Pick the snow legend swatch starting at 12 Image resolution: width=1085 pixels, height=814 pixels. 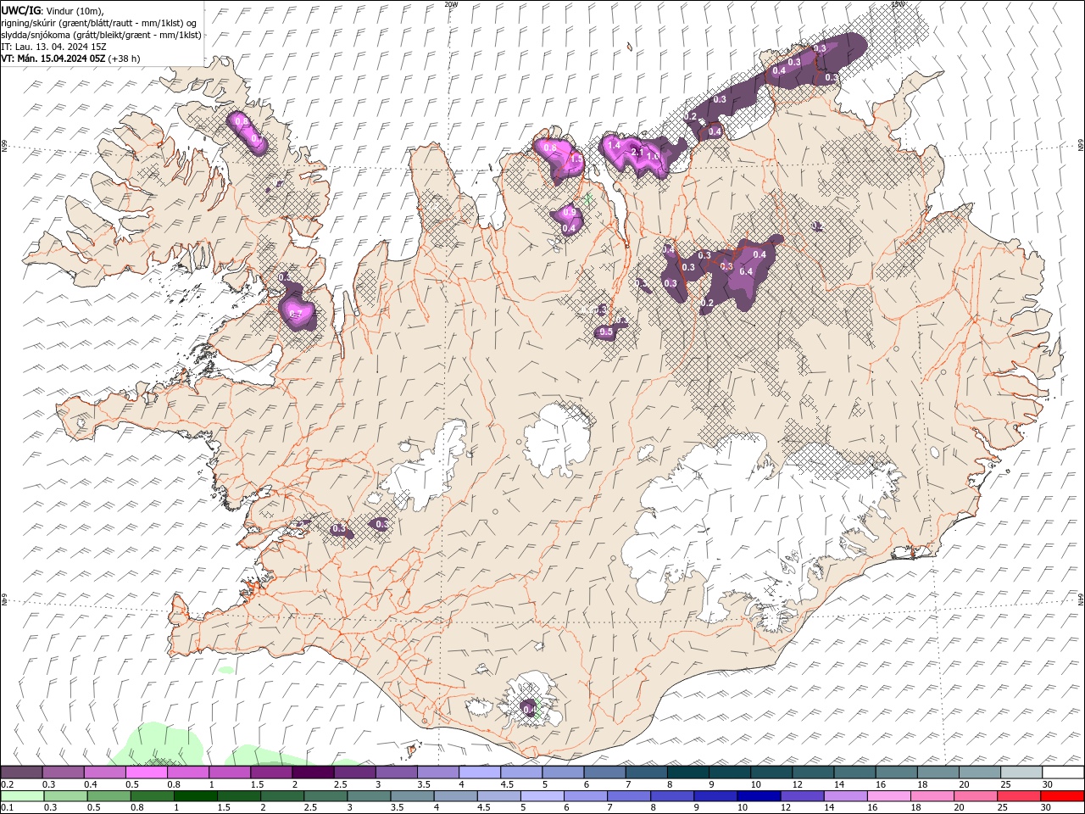point(813,772)
